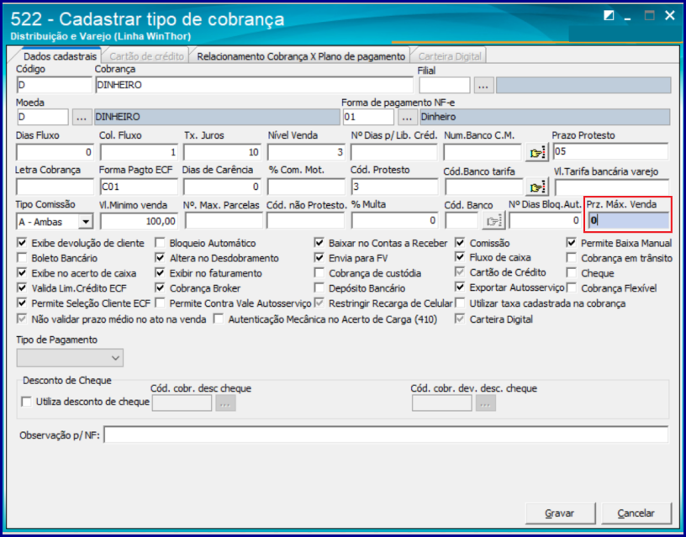The width and height of the screenshot is (686, 537).
Task: Toggle Exportar Autosserviço checkbox
Action: coord(460,287)
